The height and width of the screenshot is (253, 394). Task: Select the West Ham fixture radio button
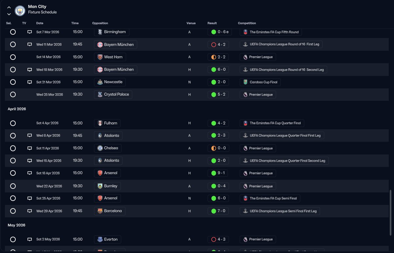click(x=13, y=57)
